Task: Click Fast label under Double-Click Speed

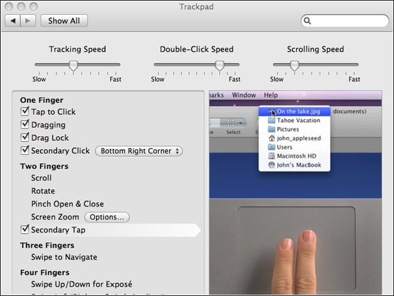Action: coord(235,80)
